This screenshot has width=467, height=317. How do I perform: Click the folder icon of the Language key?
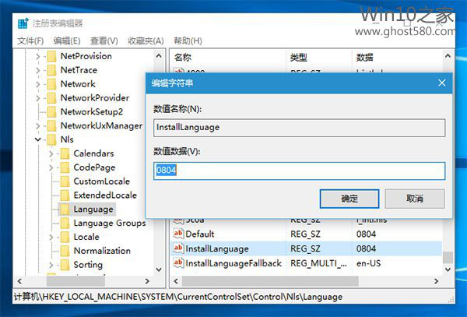(x=65, y=209)
